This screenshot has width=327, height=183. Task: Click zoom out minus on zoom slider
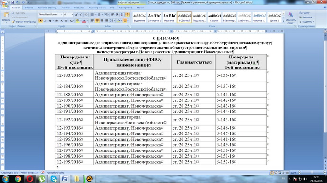(x=300, y=173)
